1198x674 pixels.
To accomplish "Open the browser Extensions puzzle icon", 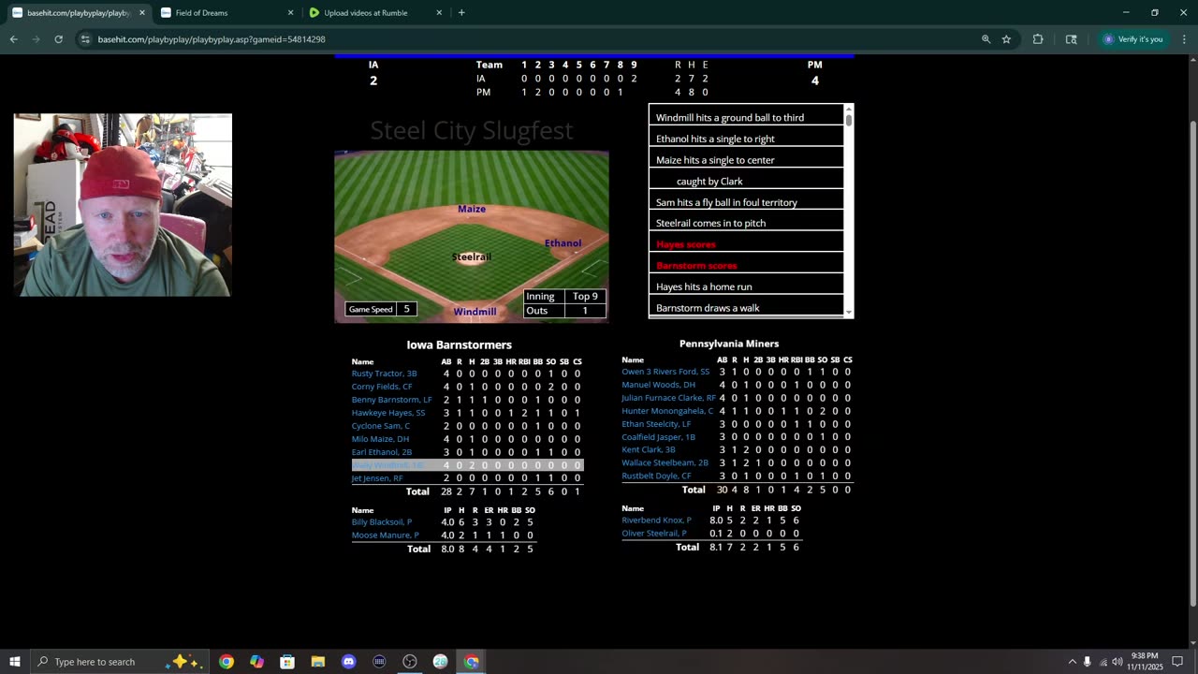I will (1038, 39).
